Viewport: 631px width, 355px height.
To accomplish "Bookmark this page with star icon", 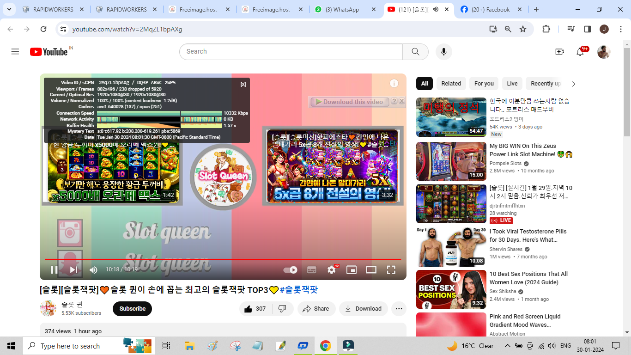I will click(523, 29).
